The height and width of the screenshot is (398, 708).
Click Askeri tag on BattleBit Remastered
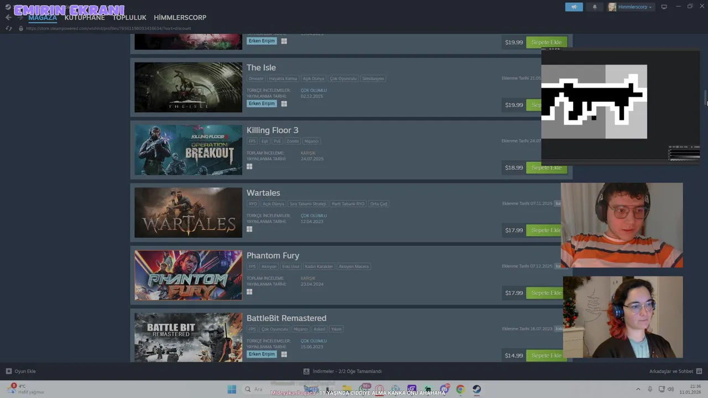pos(320,329)
